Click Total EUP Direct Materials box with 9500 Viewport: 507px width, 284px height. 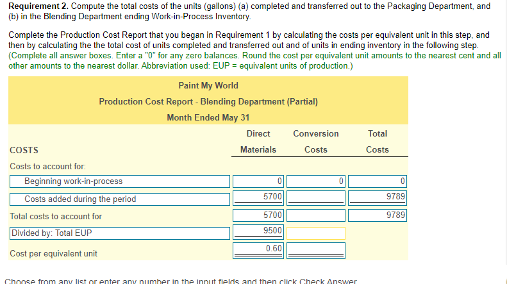258,232
